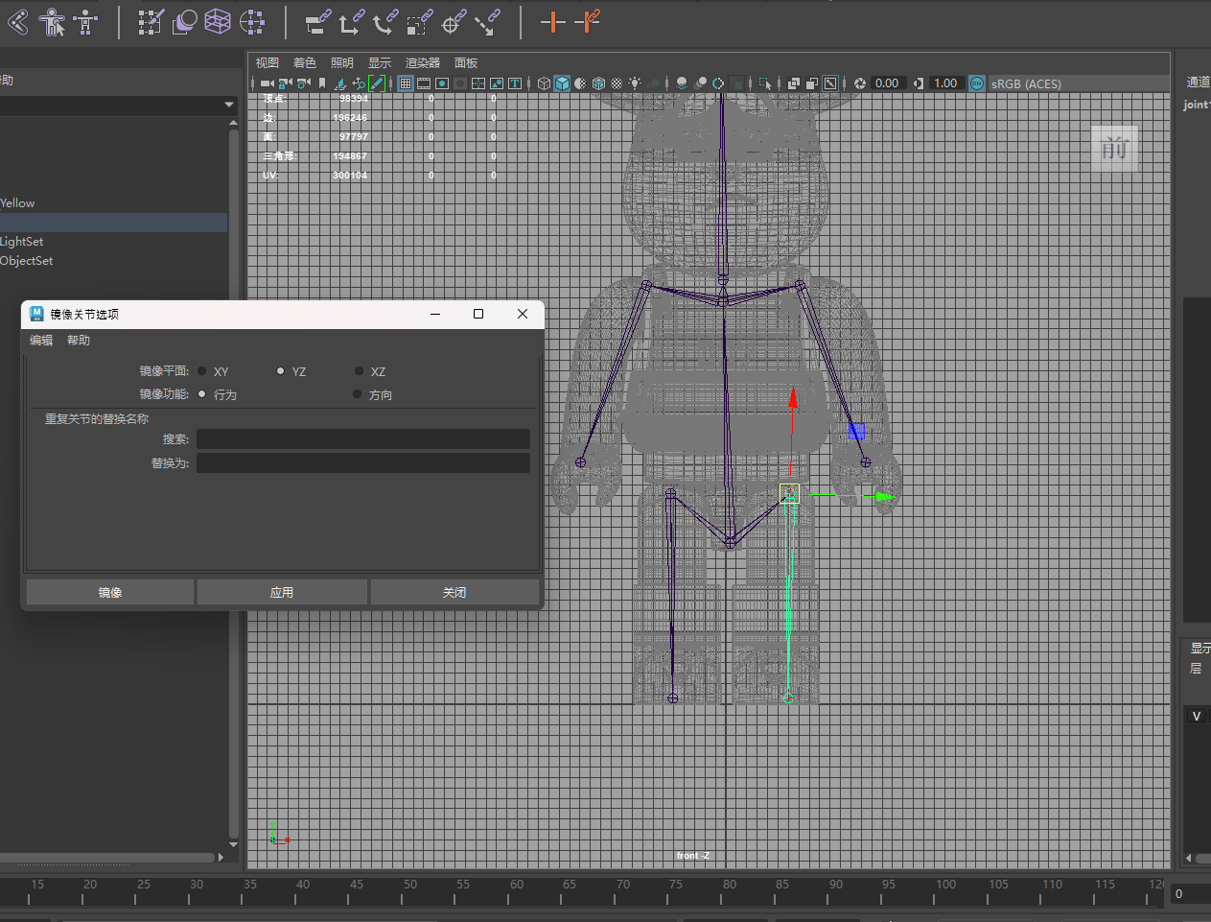Click the Aim constraint shelf icon
The width and height of the screenshot is (1211, 922).
pyautogui.click(x=454, y=21)
